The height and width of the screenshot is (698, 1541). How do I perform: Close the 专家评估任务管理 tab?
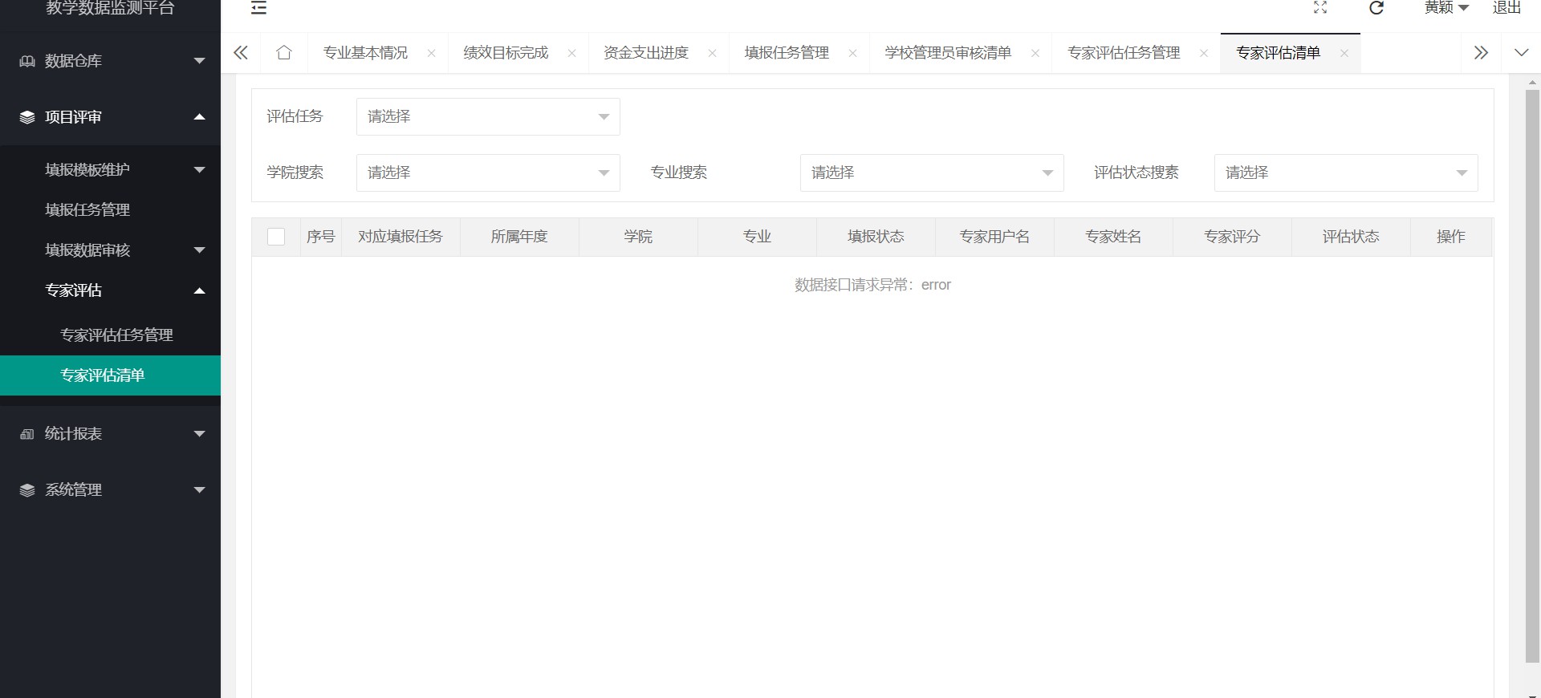1203,53
